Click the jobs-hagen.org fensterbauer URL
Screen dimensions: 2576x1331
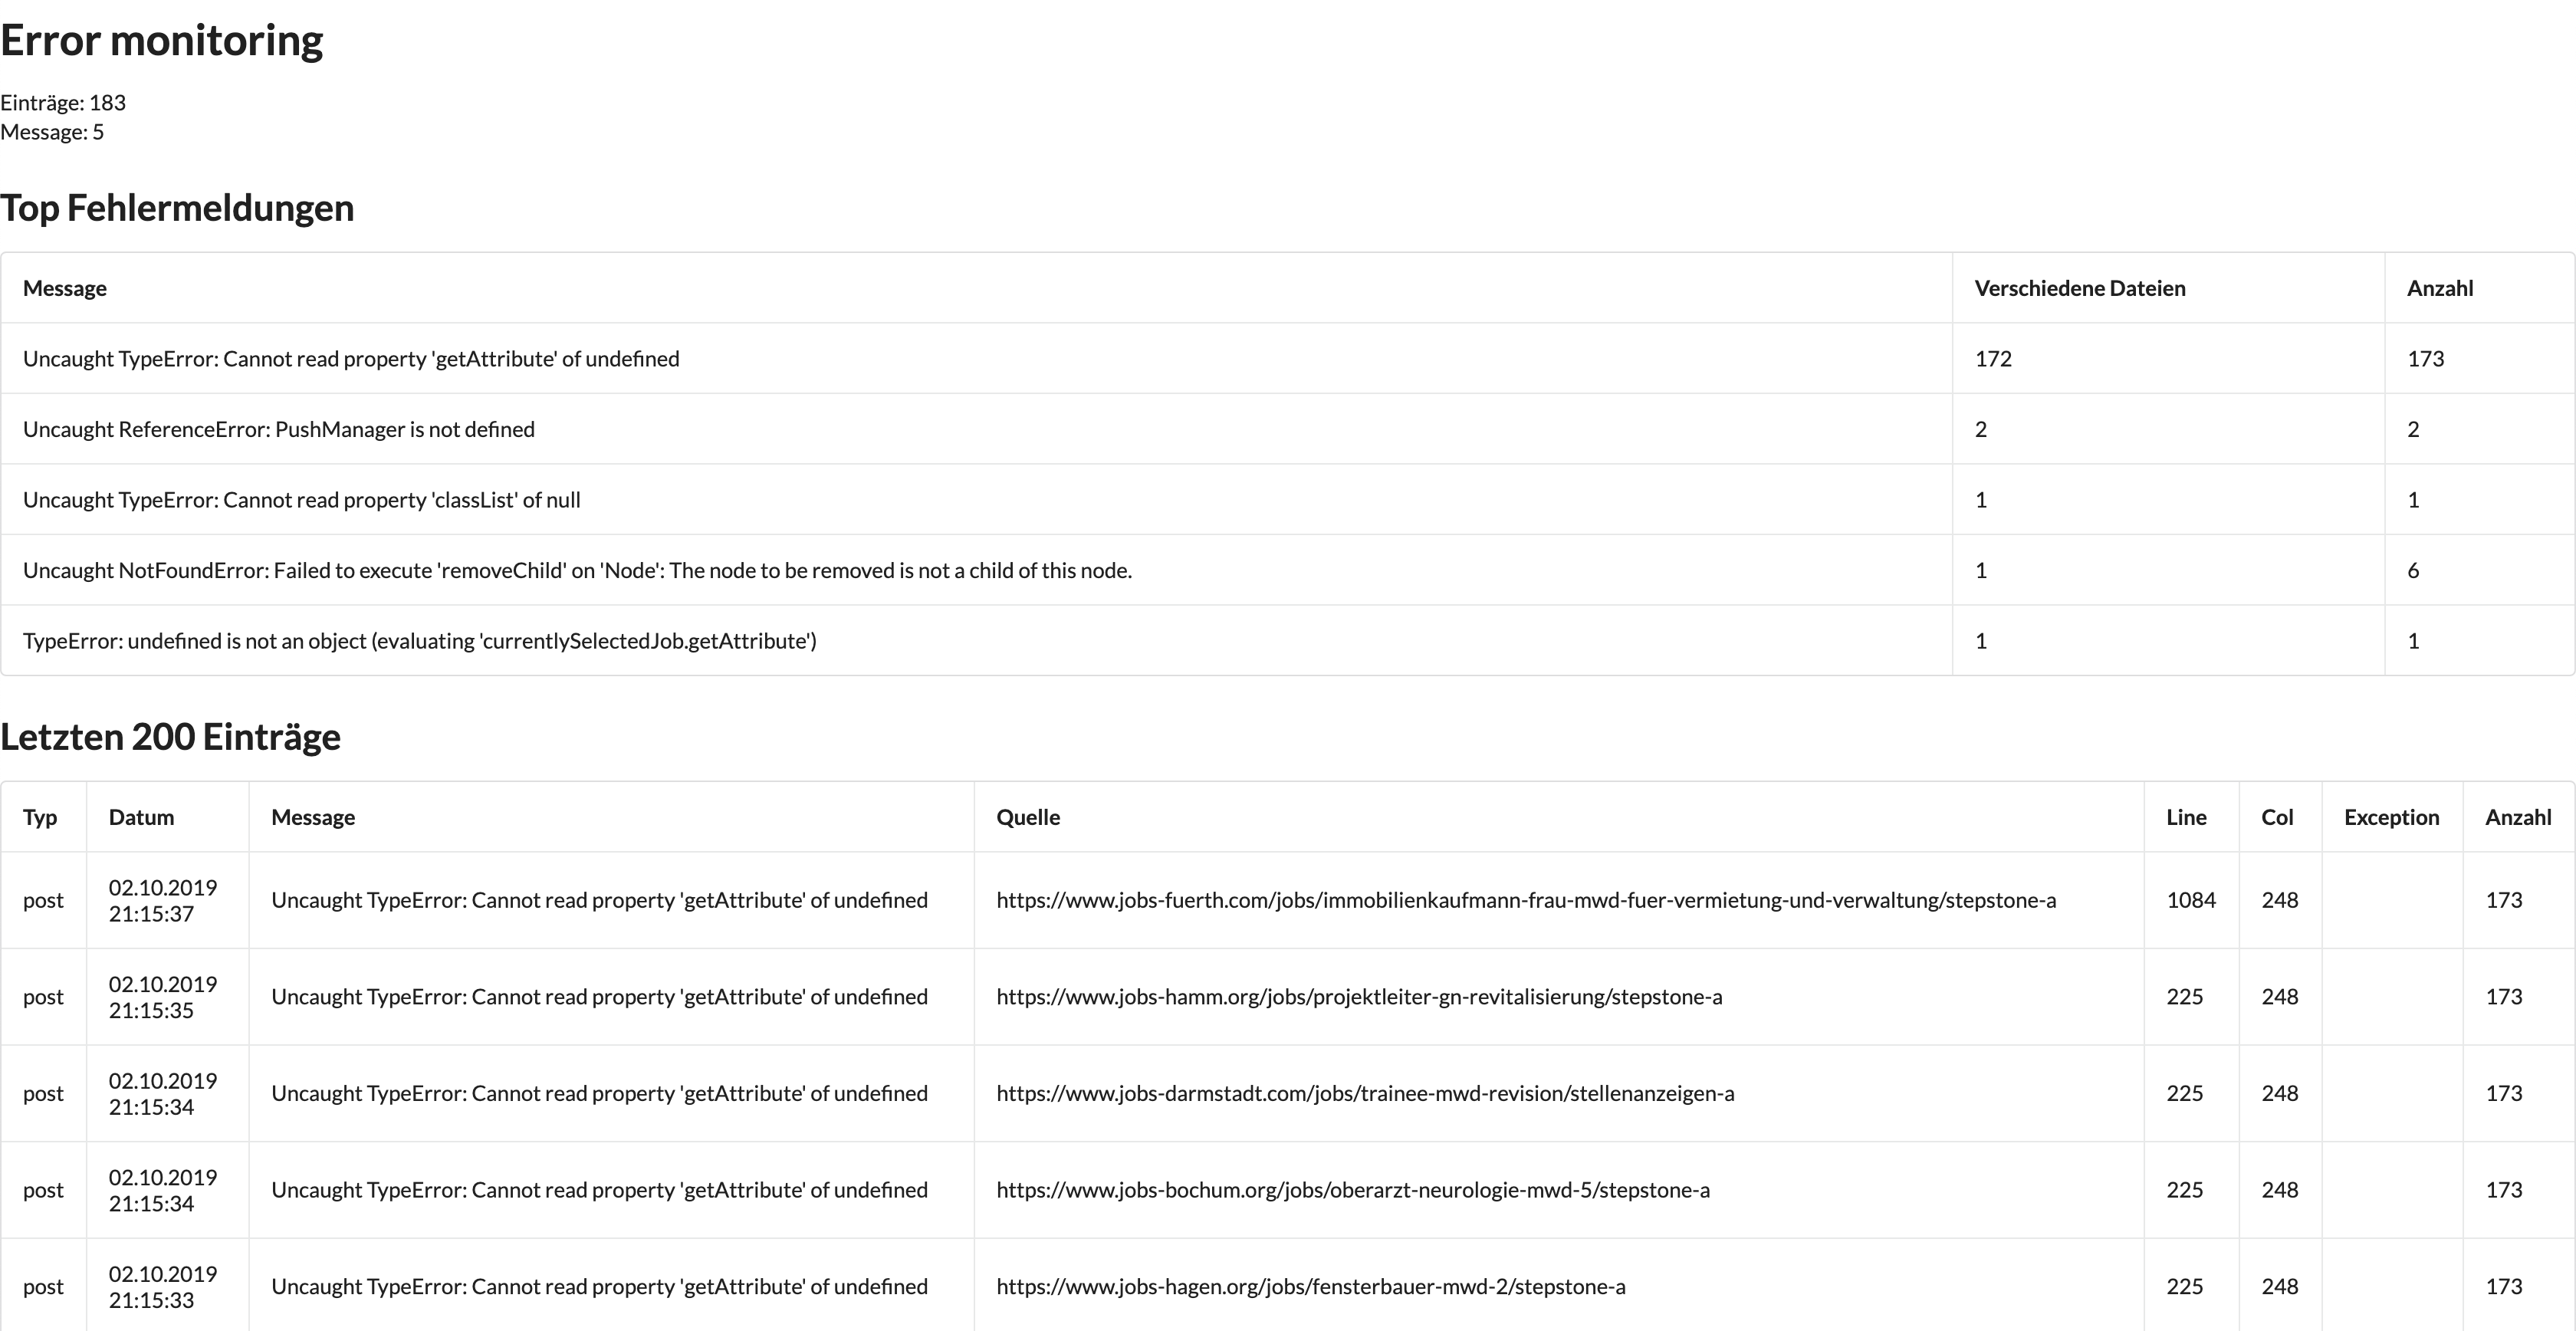tap(1310, 1286)
